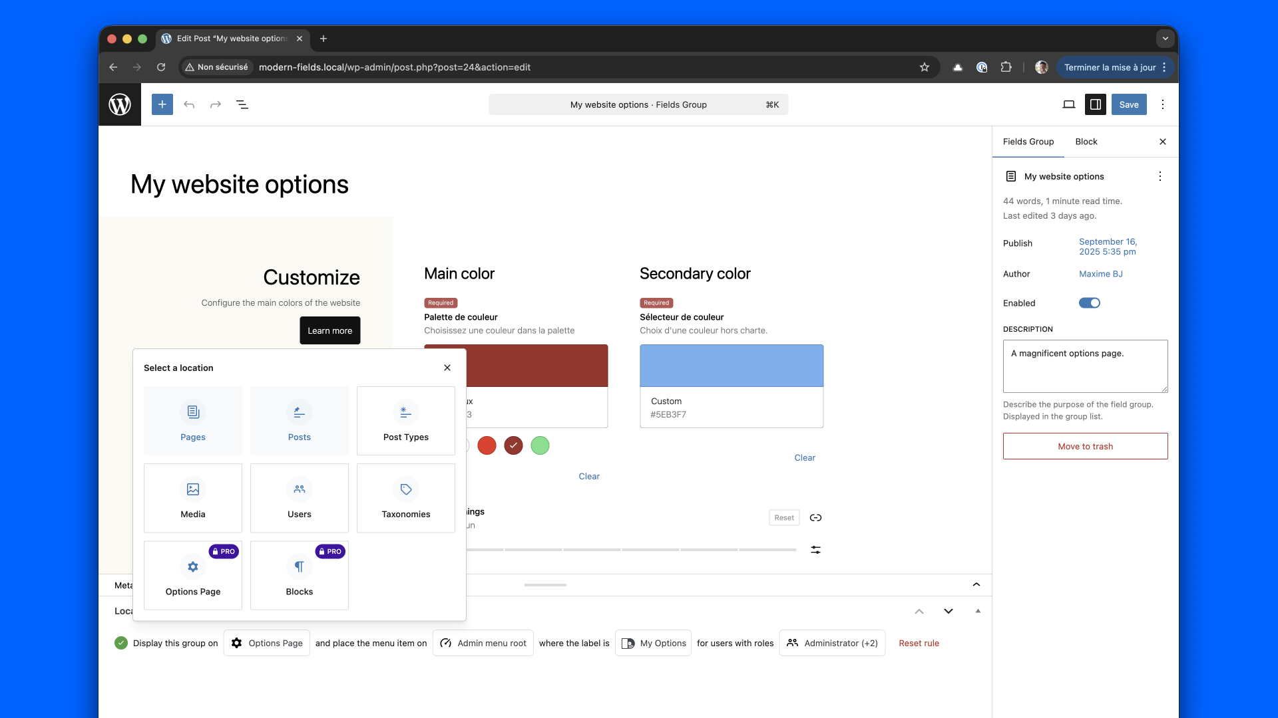Choose the Media location tile
Screen dimensions: 1278x718
(193, 498)
